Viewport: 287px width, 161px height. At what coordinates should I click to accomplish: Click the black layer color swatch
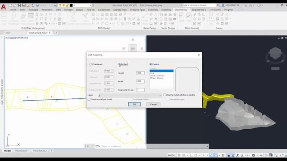(71, 5)
